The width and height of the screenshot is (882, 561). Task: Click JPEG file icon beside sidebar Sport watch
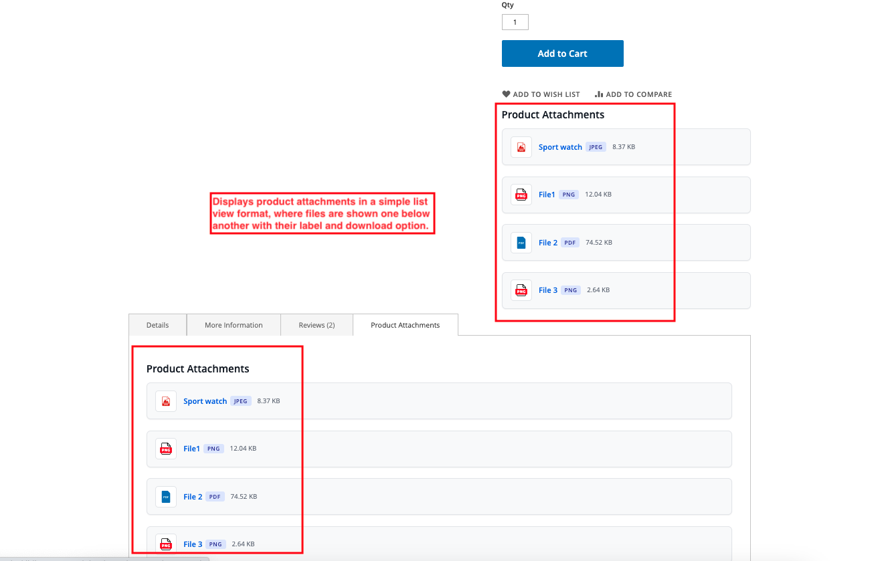(521, 147)
